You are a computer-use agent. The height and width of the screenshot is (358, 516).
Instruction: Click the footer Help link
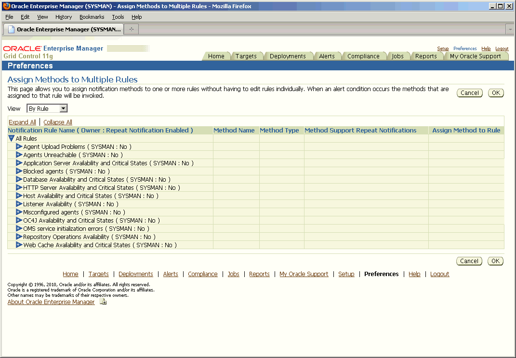point(414,274)
